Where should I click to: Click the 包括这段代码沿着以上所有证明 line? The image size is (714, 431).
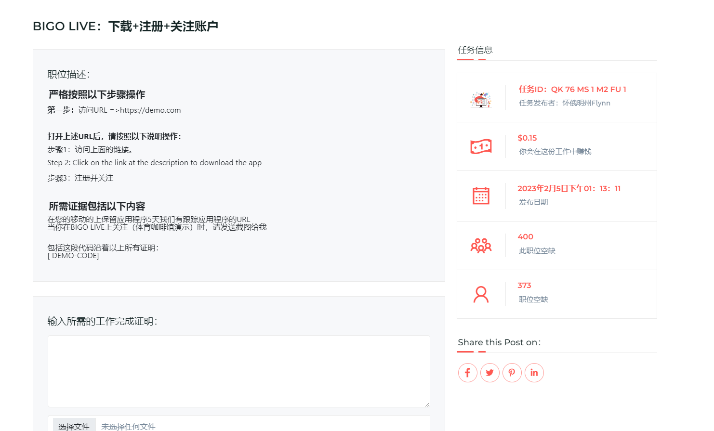[103, 248]
